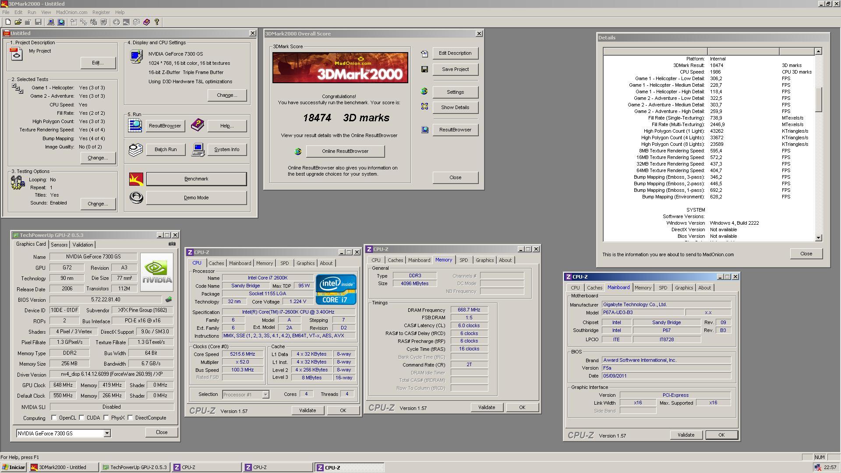The image size is (841, 473).
Task: Toggle the PhysX checkbox in GPU-Z
Action: (106, 418)
